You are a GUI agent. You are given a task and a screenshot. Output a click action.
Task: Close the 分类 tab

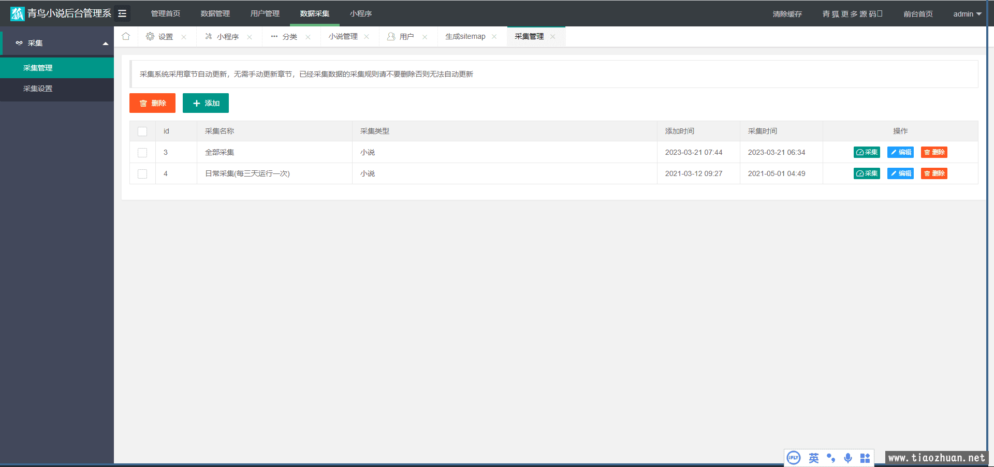click(308, 37)
